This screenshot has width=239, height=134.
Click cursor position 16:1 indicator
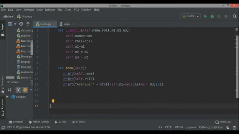[159, 127]
